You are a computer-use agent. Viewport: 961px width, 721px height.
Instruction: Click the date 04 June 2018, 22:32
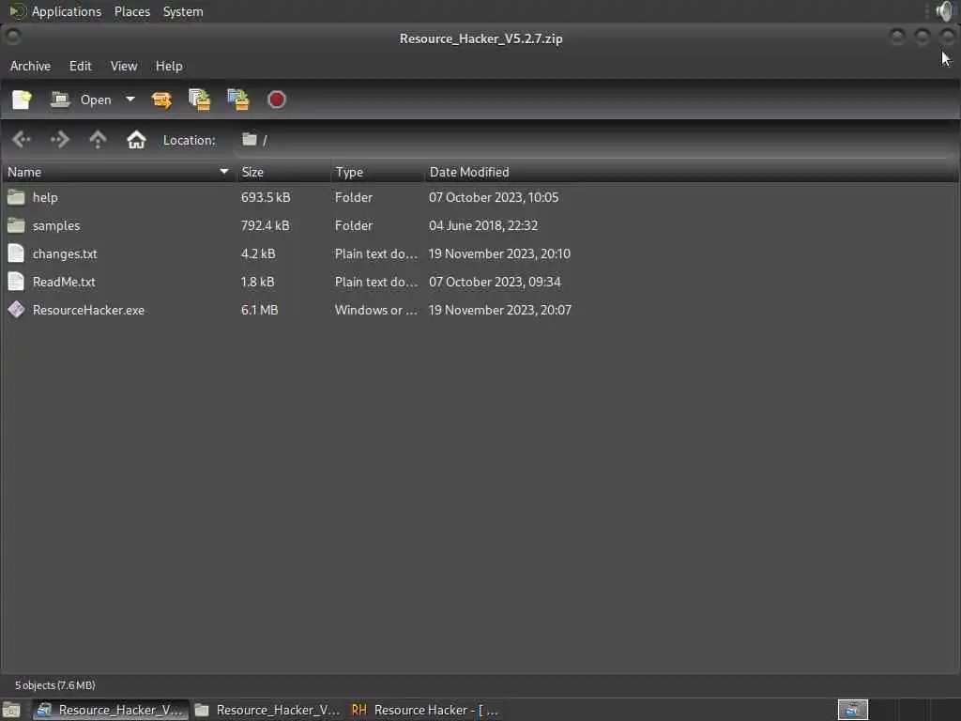coord(483,225)
